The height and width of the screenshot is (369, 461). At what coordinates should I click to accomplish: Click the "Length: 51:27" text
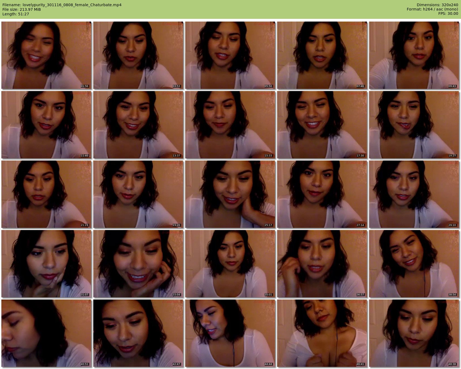pyautogui.click(x=16, y=14)
